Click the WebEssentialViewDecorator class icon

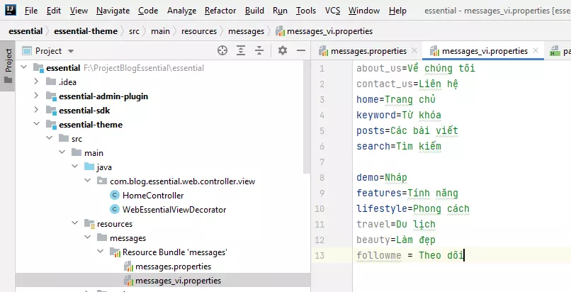[114, 210]
